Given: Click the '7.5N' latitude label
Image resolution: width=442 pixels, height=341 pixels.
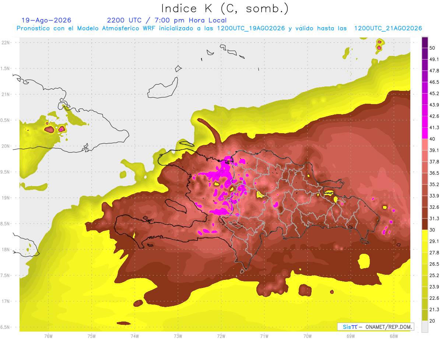Looking at the screenshot, I should (x=6, y=275).
